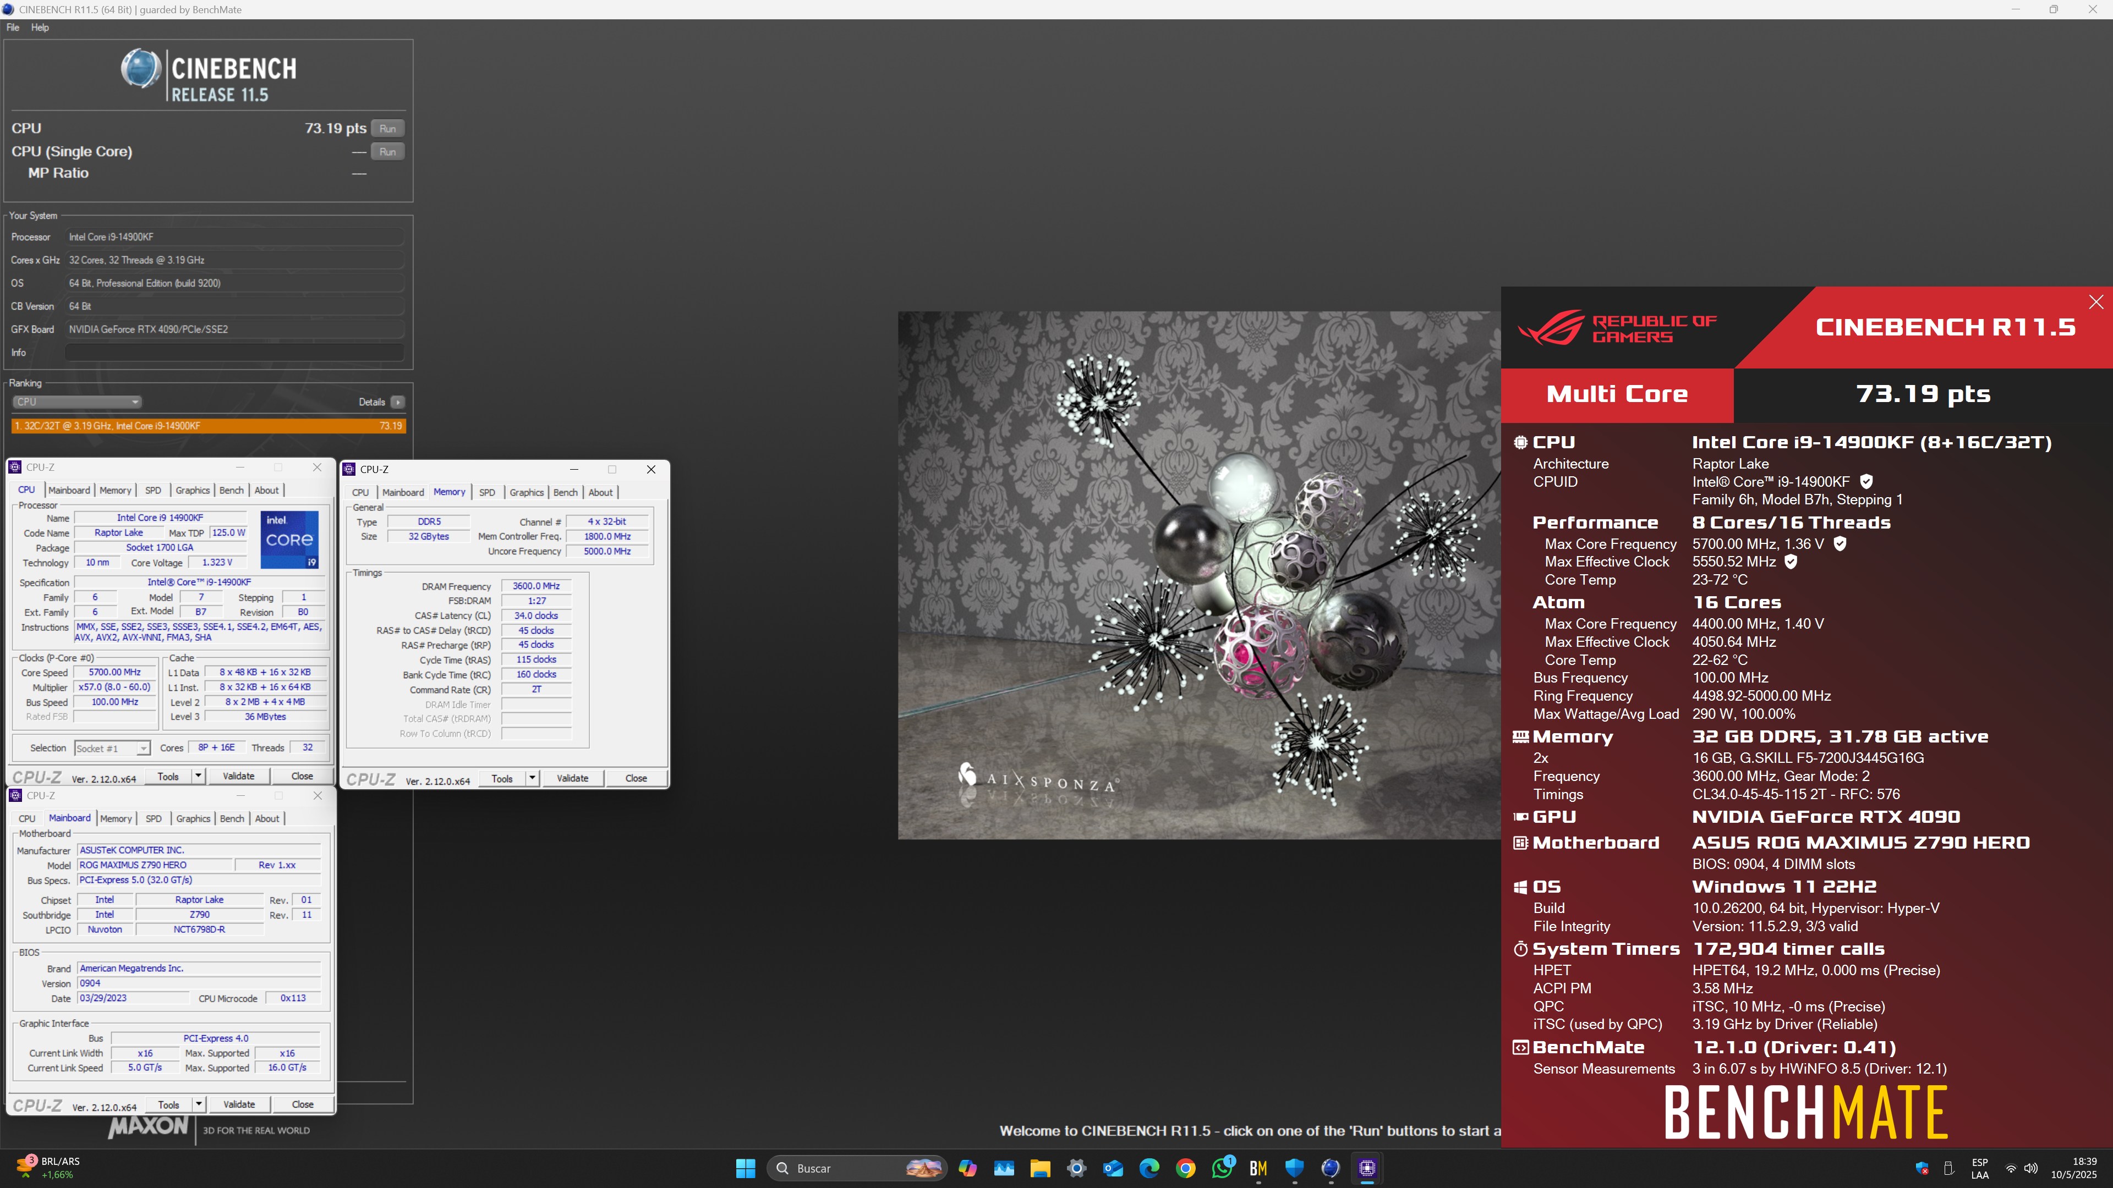The height and width of the screenshot is (1188, 2113).
Task: Open Copilot from the taskbar
Action: tap(968, 1168)
